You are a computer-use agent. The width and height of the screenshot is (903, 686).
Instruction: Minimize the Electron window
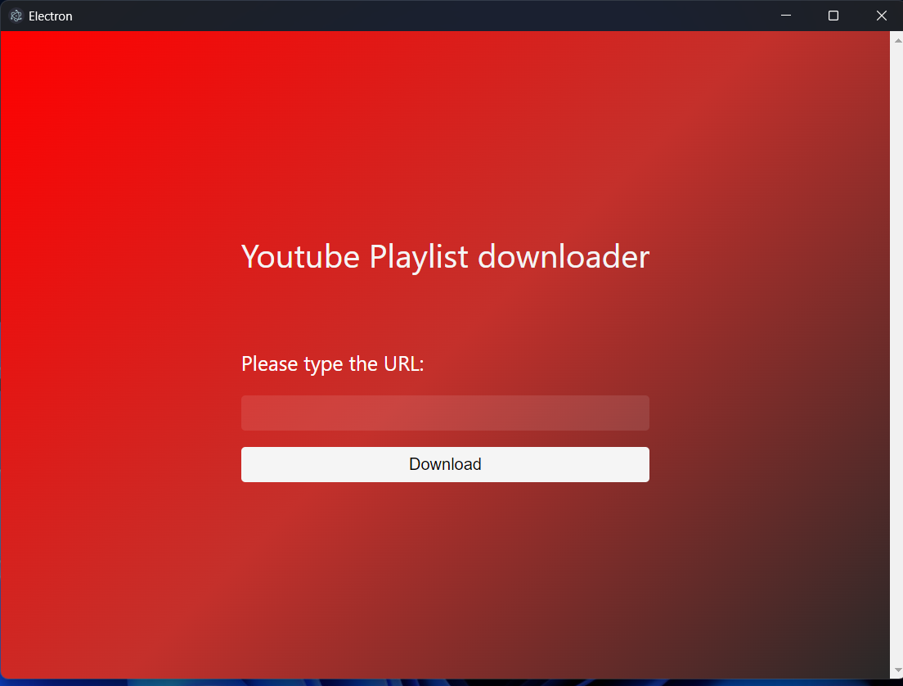785,16
